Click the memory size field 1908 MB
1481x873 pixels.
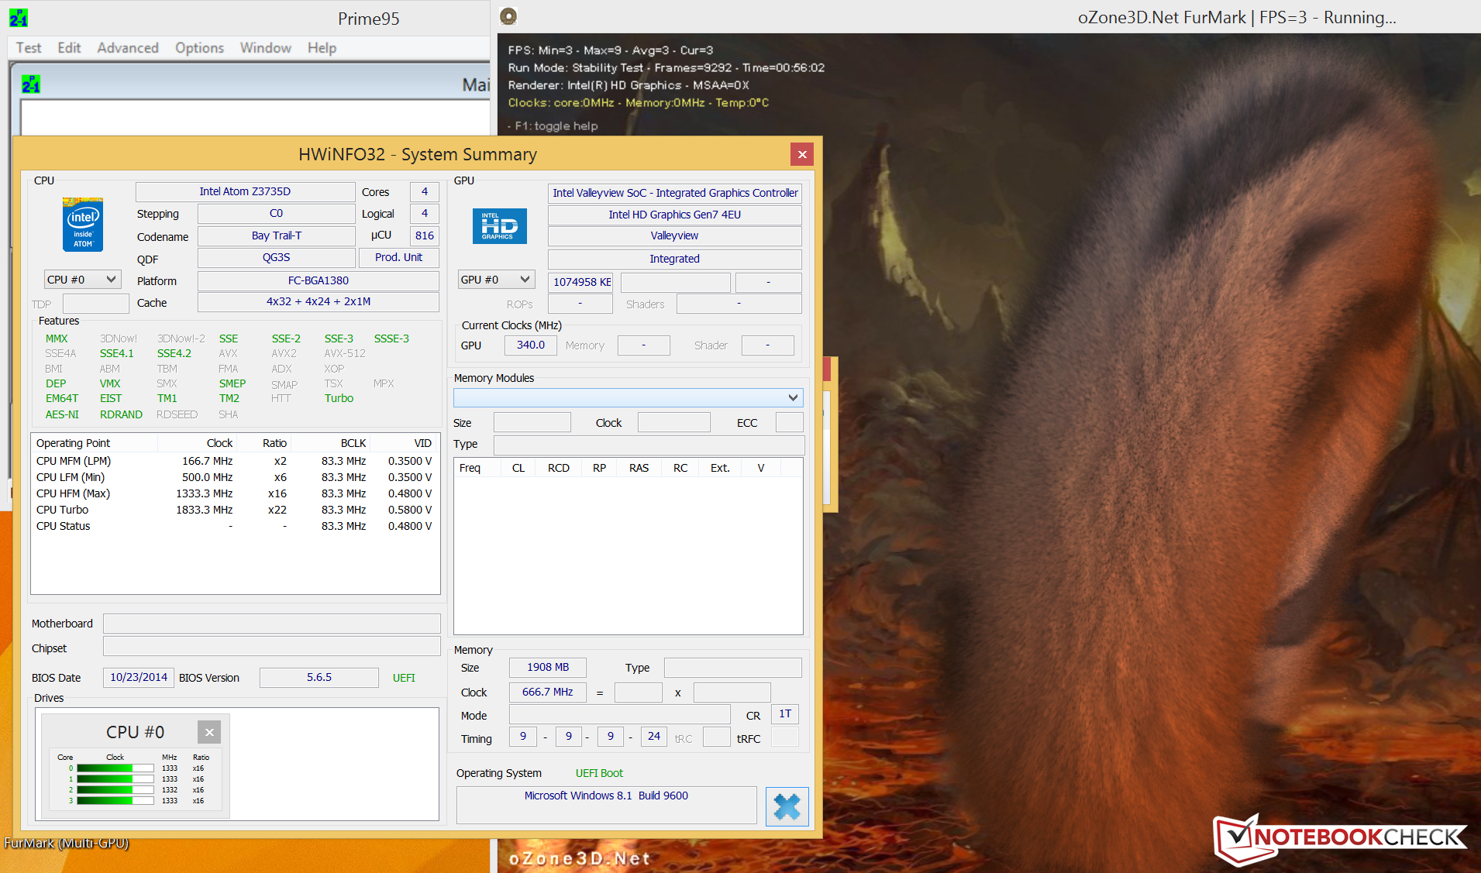coord(547,668)
